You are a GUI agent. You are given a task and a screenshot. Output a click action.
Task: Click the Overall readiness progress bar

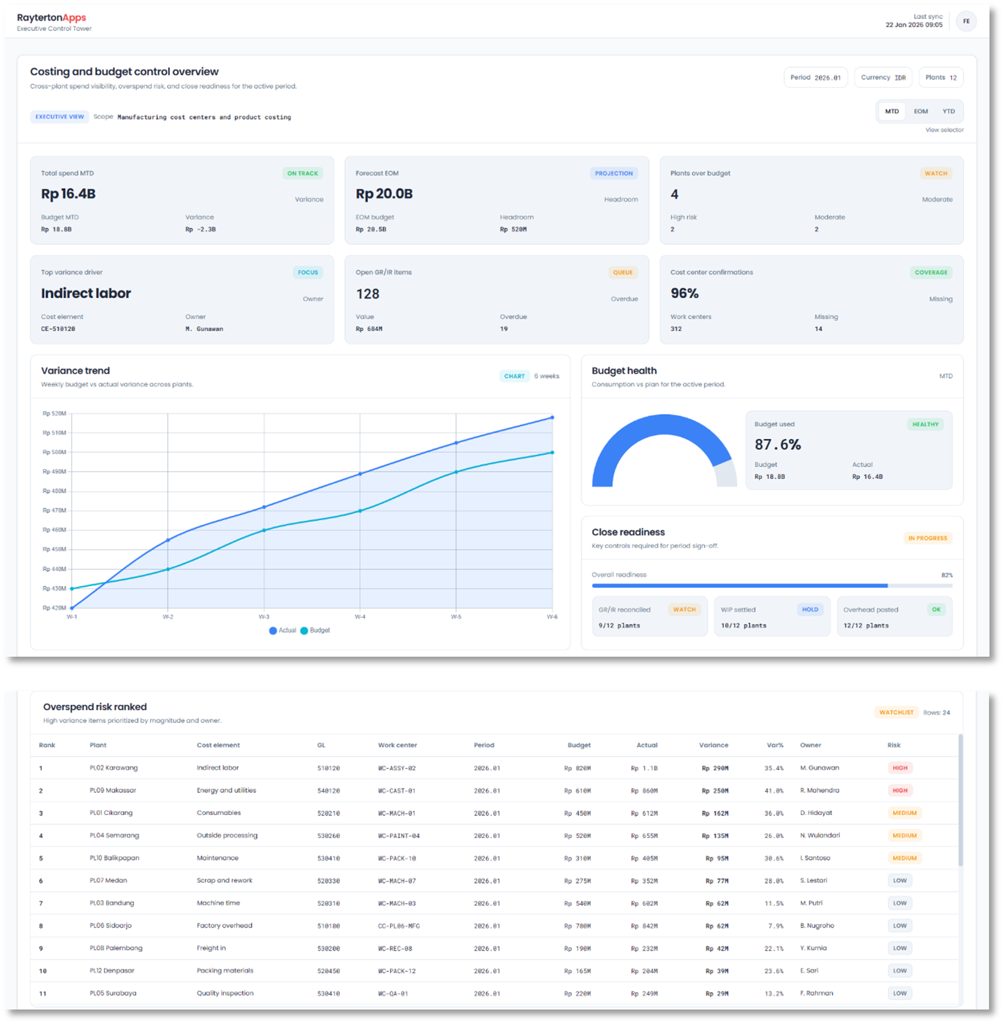771,586
